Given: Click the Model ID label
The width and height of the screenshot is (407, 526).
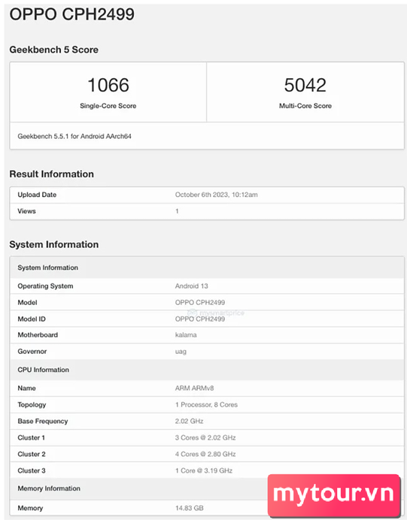Looking at the screenshot, I should click(32, 319).
